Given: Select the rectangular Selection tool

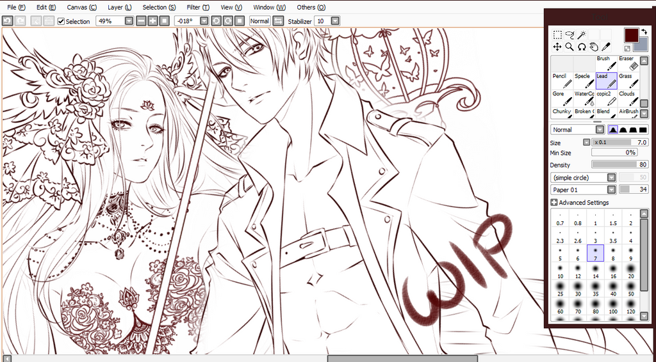Looking at the screenshot, I should [557, 35].
